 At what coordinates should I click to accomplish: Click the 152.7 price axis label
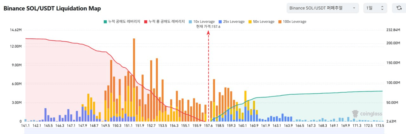pyautogui.click(x=151, y=126)
